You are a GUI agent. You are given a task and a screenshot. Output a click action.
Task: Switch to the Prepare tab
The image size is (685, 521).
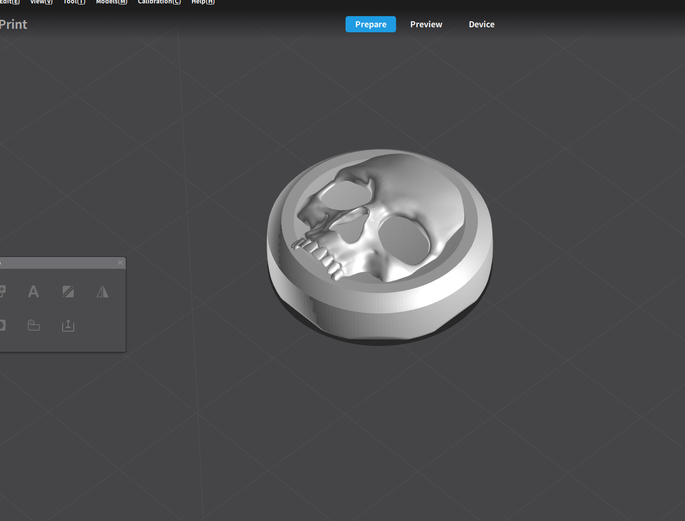coord(371,24)
